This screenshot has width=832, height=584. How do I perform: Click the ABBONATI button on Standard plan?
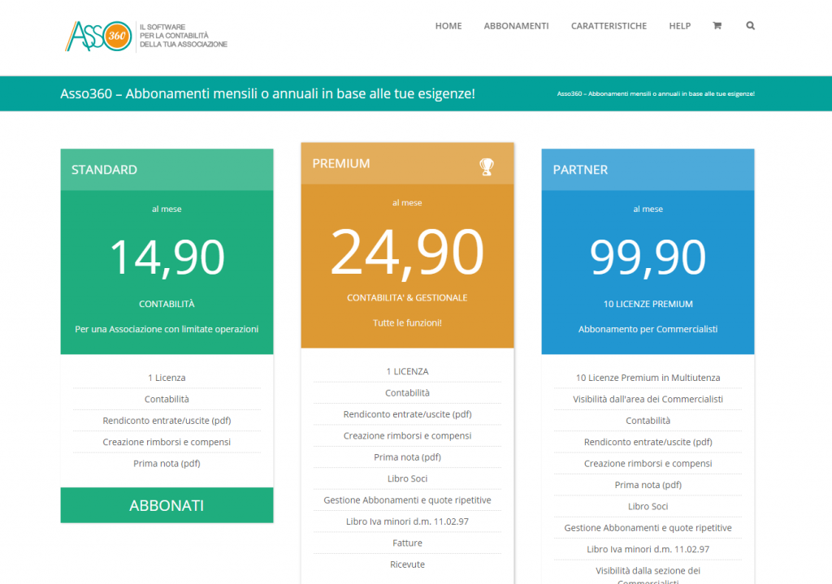[167, 505]
